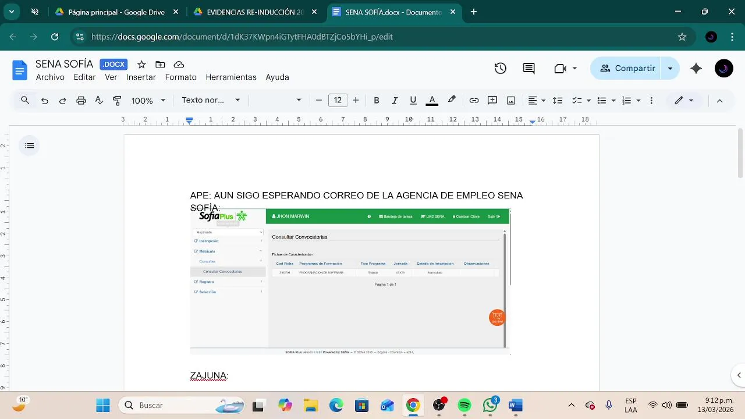This screenshot has width=745, height=419.
Task: Add a comment from toolbar
Action: click(x=492, y=101)
